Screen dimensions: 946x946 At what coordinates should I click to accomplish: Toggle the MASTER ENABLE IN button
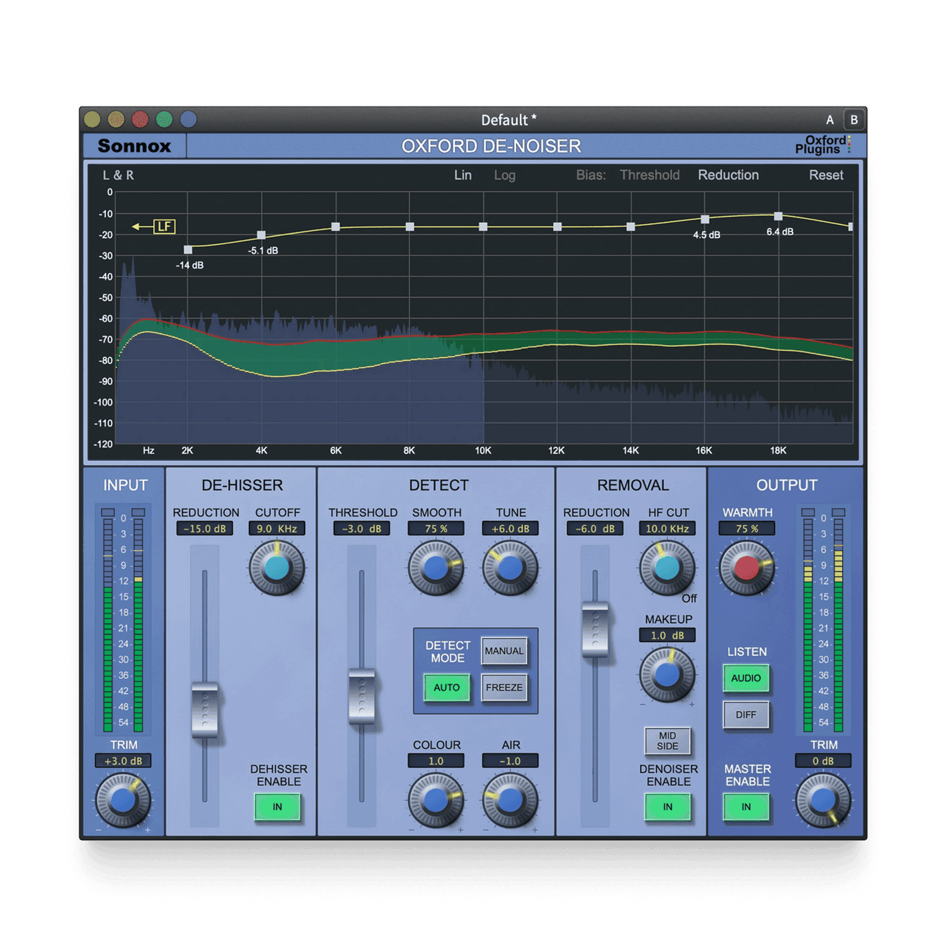(746, 807)
